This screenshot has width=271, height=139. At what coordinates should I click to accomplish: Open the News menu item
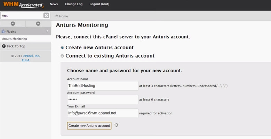point(54,4)
